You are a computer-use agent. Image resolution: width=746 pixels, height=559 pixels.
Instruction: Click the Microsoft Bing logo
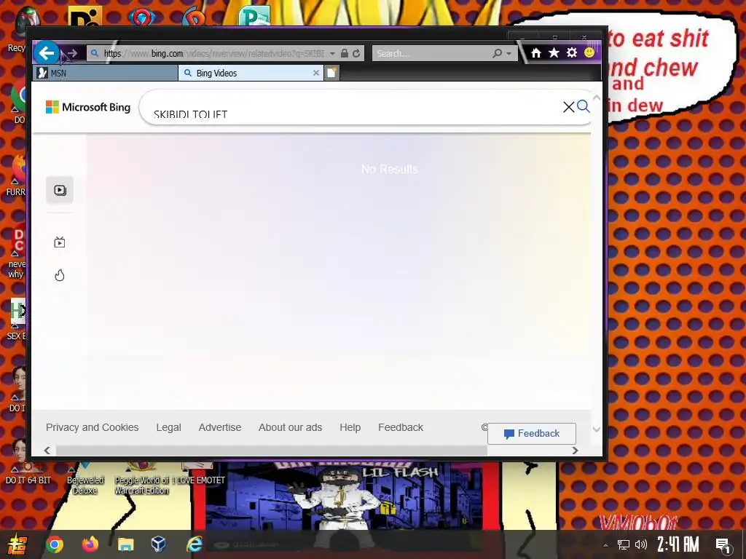click(x=88, y=107)
